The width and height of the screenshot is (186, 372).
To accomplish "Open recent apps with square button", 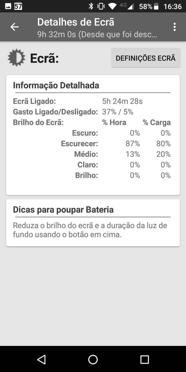I will click(145, 359).
